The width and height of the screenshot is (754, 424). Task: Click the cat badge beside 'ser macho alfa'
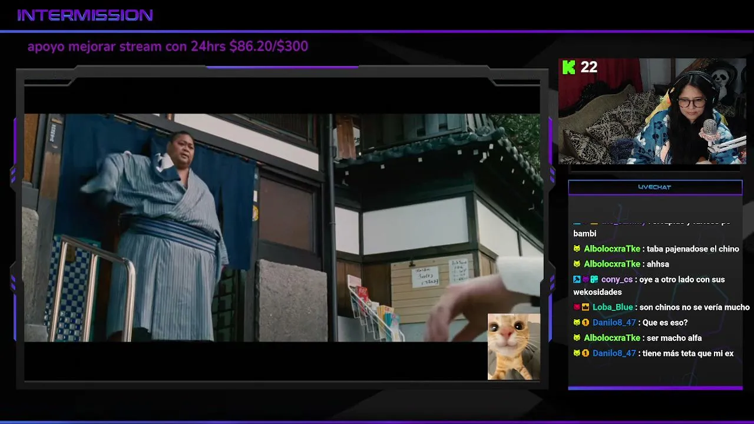coord(577,338)
